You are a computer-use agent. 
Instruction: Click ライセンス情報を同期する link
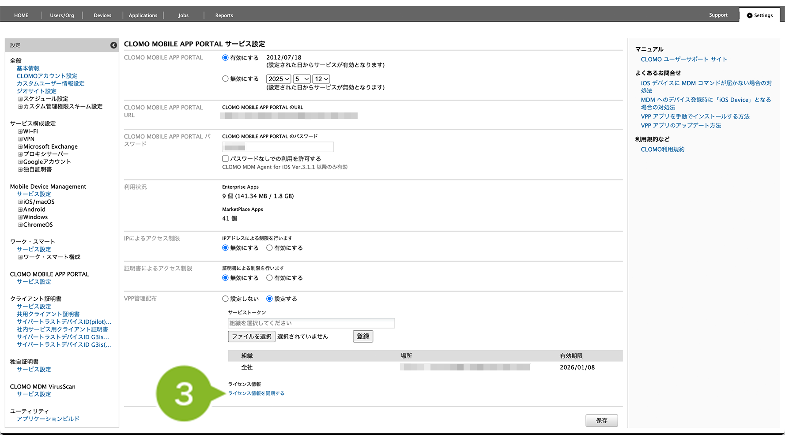[x=256, y=393]
